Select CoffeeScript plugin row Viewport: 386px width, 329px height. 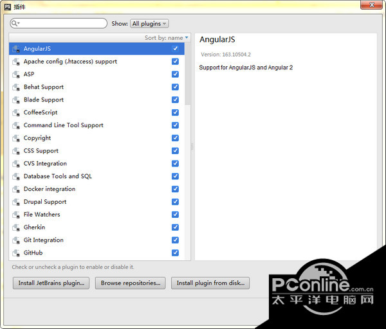coord(96,112)
